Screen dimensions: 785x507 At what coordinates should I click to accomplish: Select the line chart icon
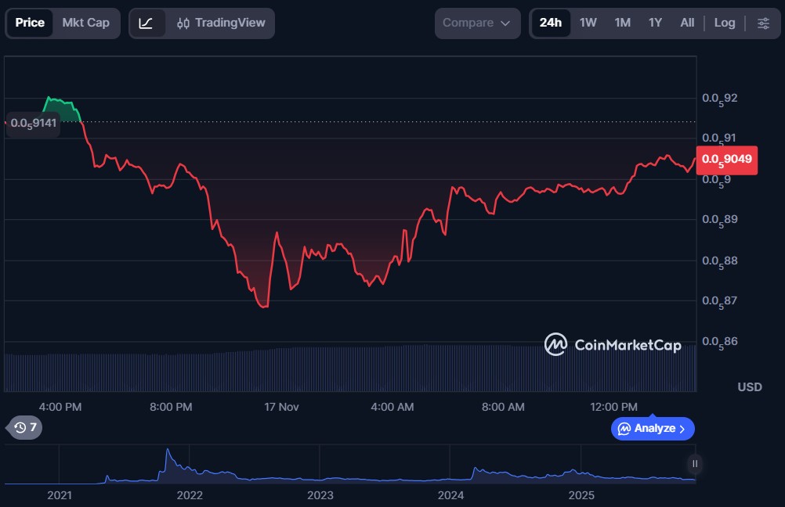click(147, 23)
